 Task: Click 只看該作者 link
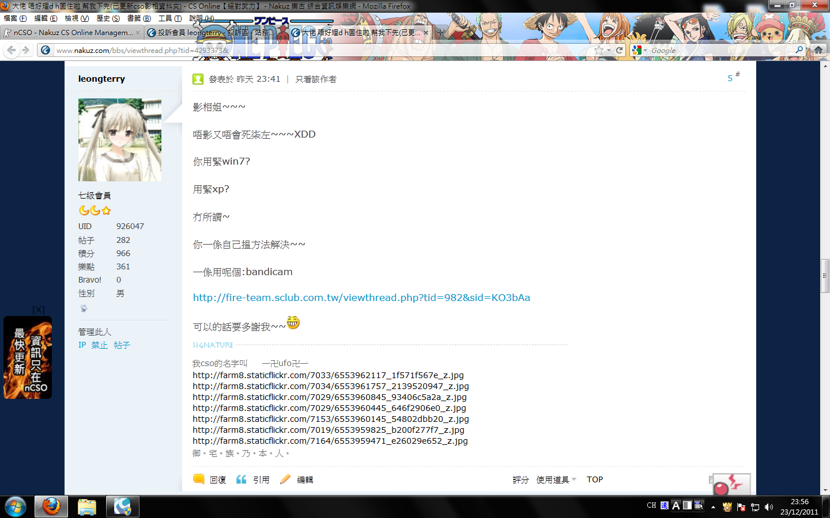pyautogui.click(x=316, y=79)
